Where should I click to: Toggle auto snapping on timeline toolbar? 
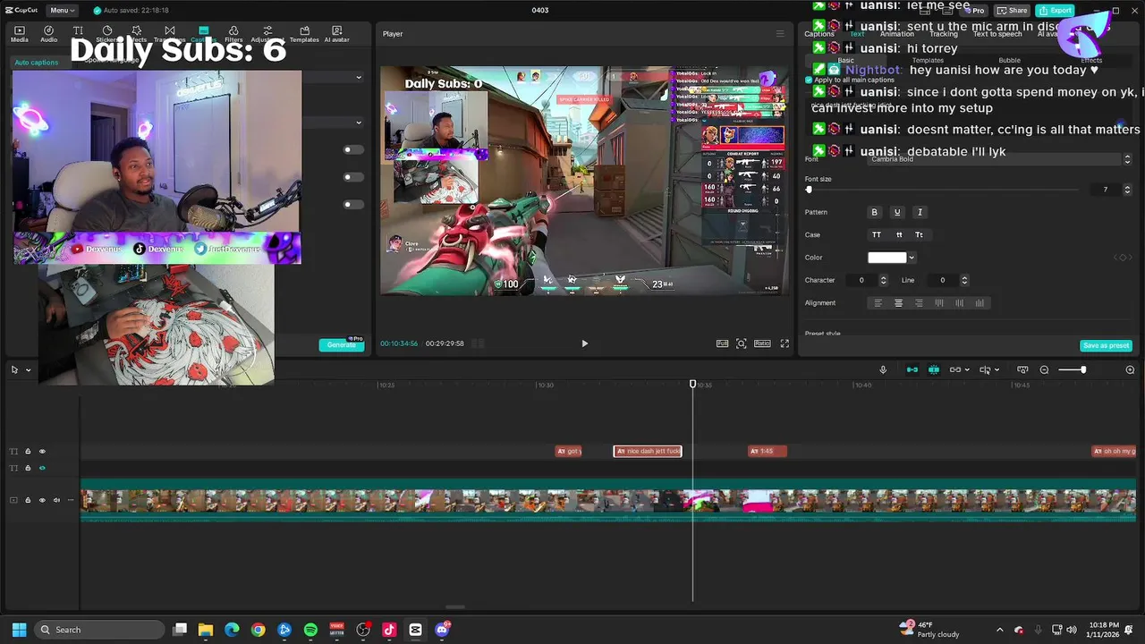(934, 369)
